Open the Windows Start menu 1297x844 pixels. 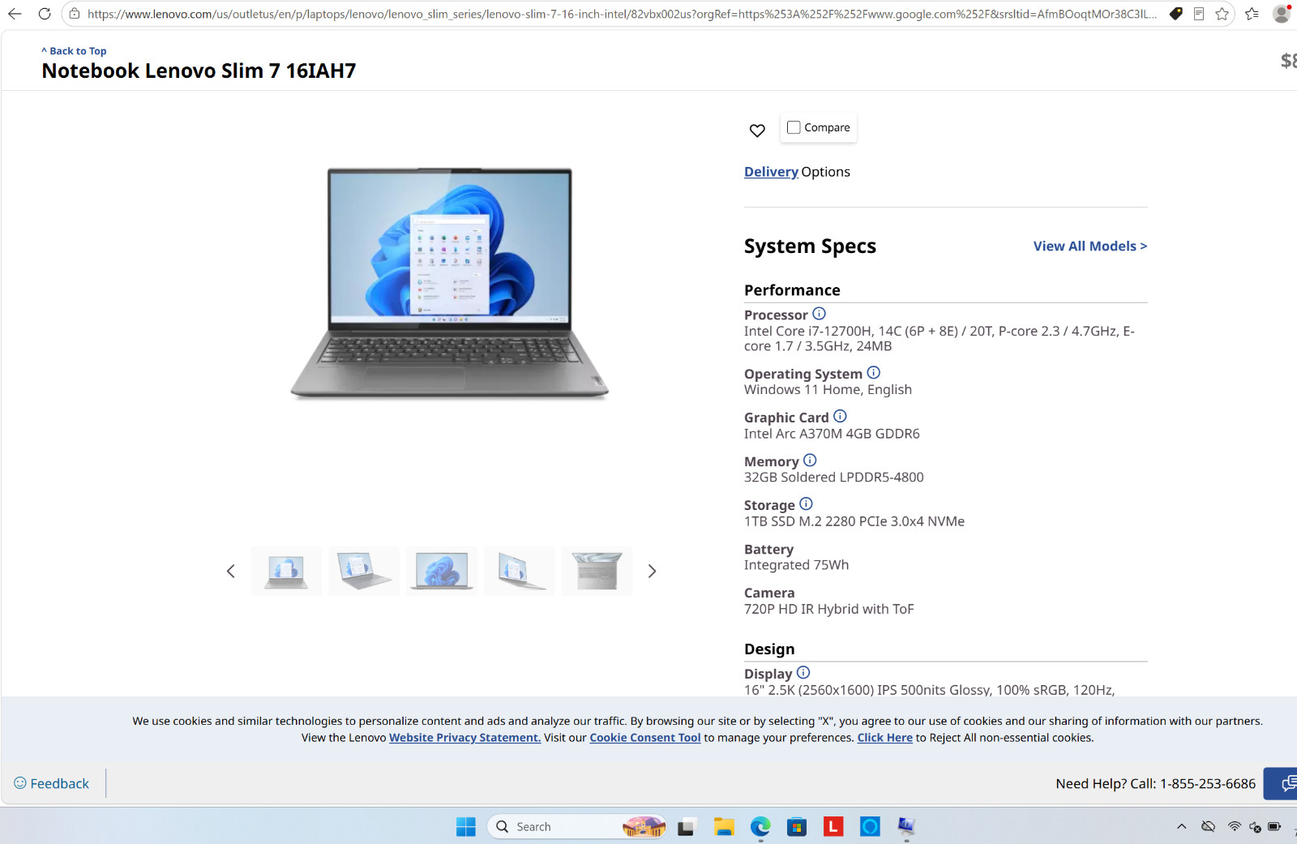(466, 827)
